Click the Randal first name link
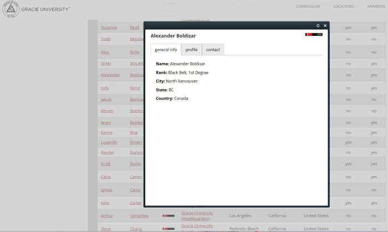Viewport: 388px width, 232px height. click(108, 152)
